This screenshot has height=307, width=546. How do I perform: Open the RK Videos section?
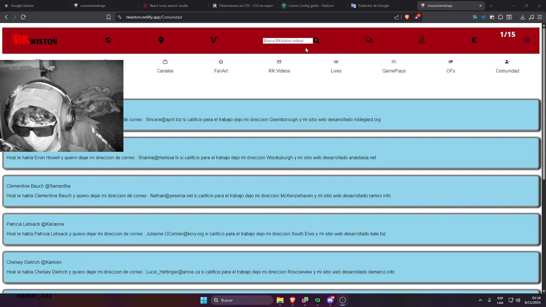tap(279, 67)
